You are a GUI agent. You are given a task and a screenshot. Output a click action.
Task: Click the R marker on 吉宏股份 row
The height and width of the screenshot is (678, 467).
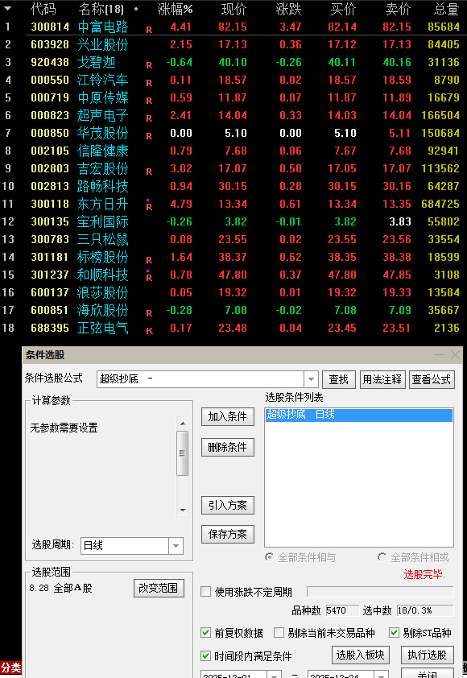(149, 172)
